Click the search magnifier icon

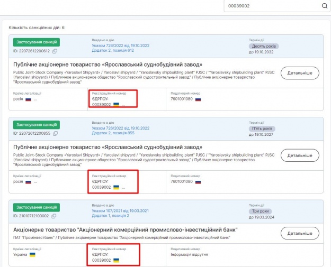(324, 6)
